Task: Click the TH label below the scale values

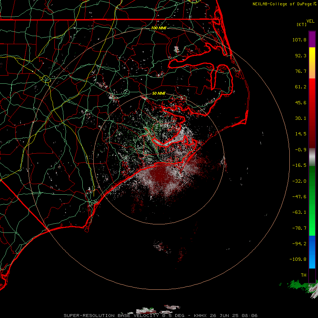Action: click(x=304, y=275)
